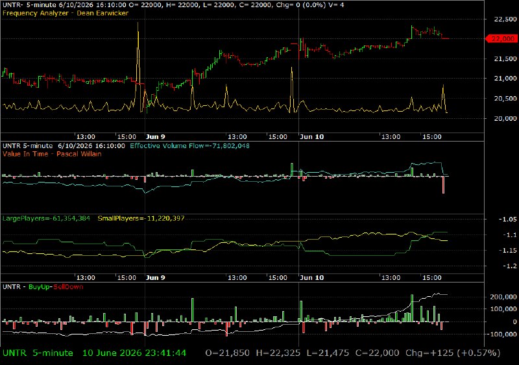The height and width of the screenshot is (365, 519).
Task: Click "Jun 10" on the price chart time axis
Action: point(311,137)
